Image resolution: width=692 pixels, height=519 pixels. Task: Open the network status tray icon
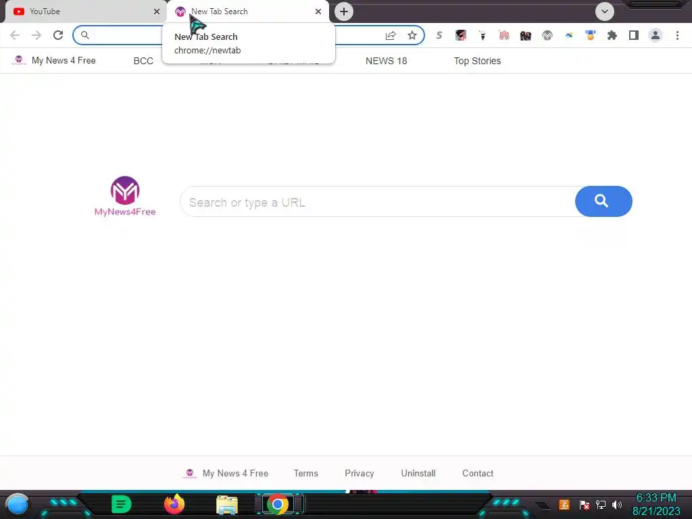[x=601, y=505]
